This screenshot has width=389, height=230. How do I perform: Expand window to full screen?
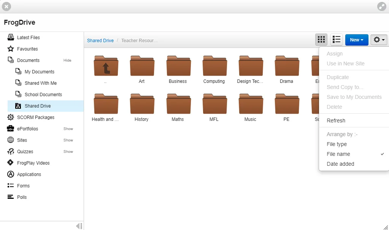click(381, 6)
